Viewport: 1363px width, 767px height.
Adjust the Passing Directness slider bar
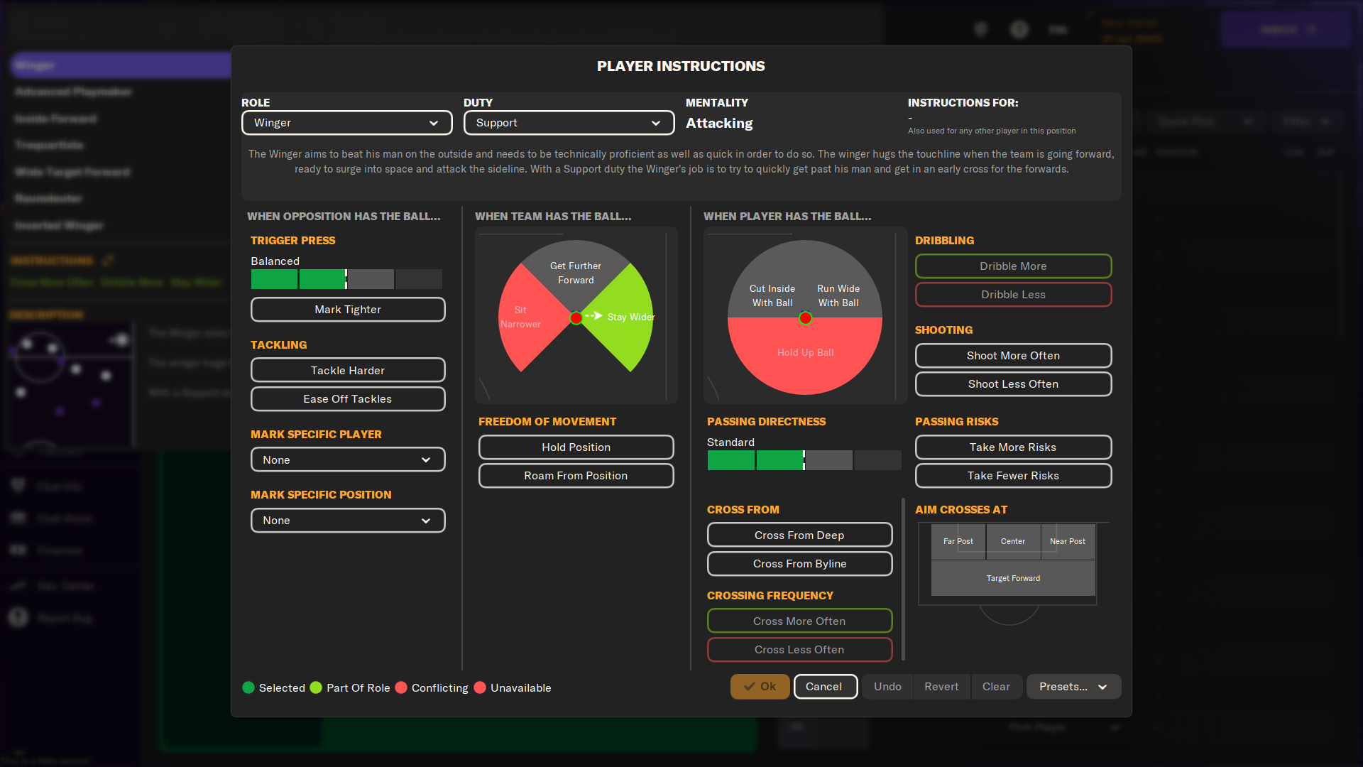click(804, 460)
